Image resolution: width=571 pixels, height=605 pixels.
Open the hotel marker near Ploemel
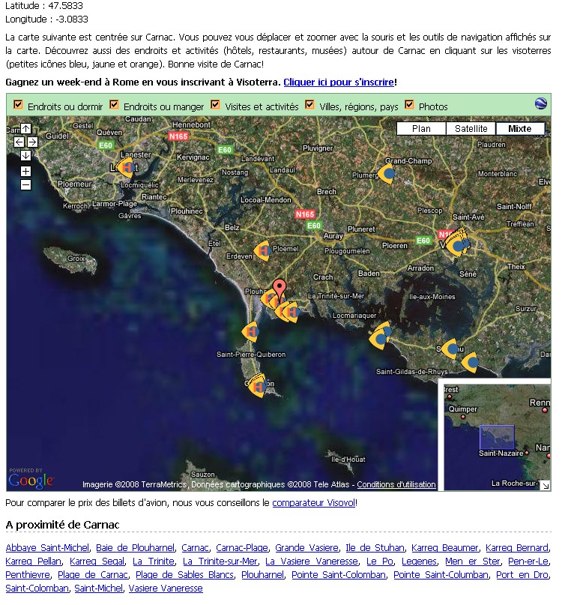263,251
